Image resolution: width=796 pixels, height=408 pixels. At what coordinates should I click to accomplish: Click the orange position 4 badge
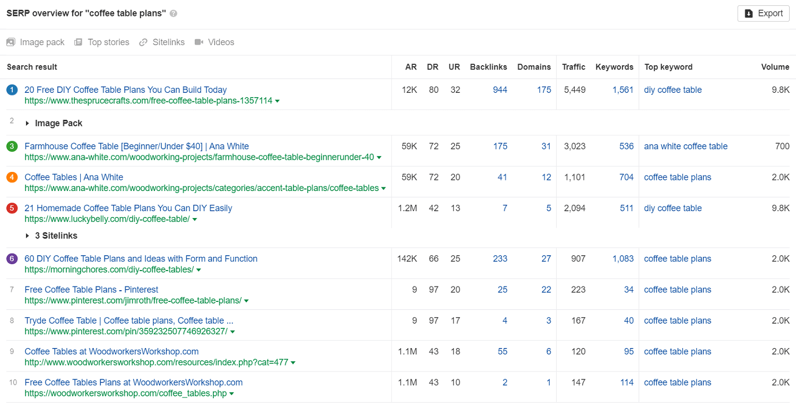[x=12, y=177]
